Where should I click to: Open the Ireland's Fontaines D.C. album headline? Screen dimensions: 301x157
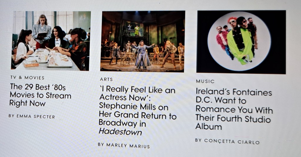pyautogui.click(x=234, y=109)
